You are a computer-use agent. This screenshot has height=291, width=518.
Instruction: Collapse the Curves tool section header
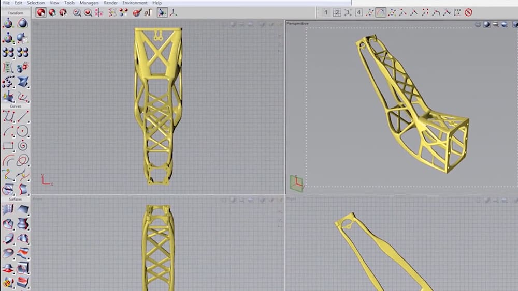coord(16,106)
